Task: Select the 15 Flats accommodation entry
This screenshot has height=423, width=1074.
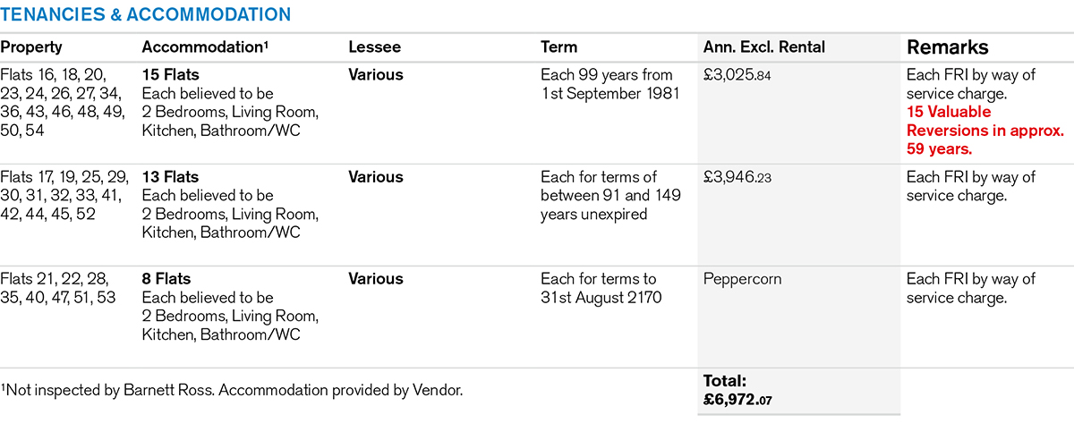Action: pyautogui.click(x=170, y=75)
